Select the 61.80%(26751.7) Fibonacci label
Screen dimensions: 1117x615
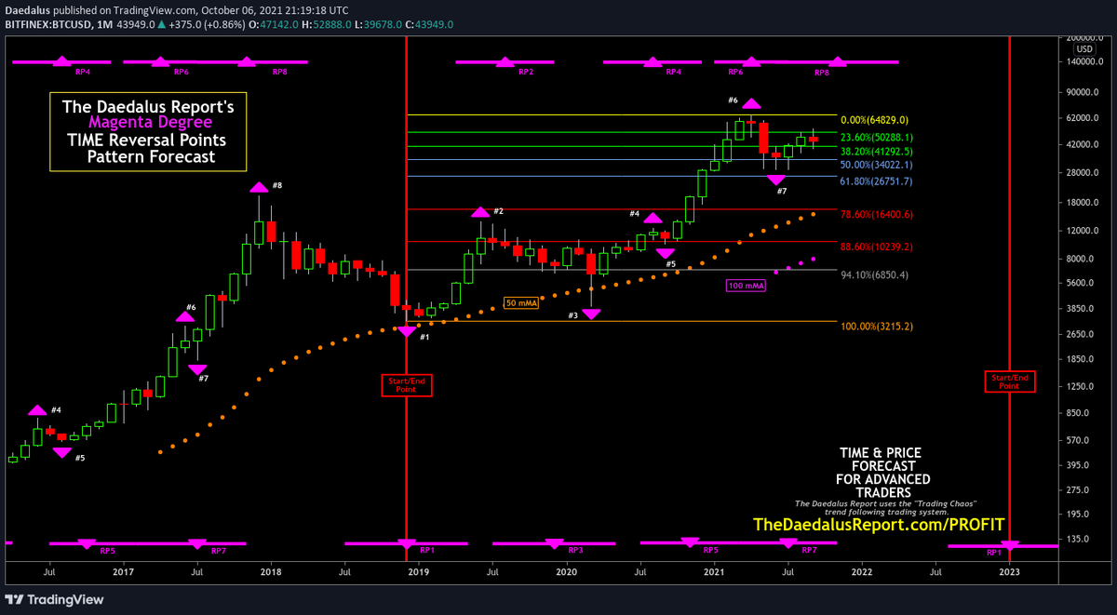(878, 181)
